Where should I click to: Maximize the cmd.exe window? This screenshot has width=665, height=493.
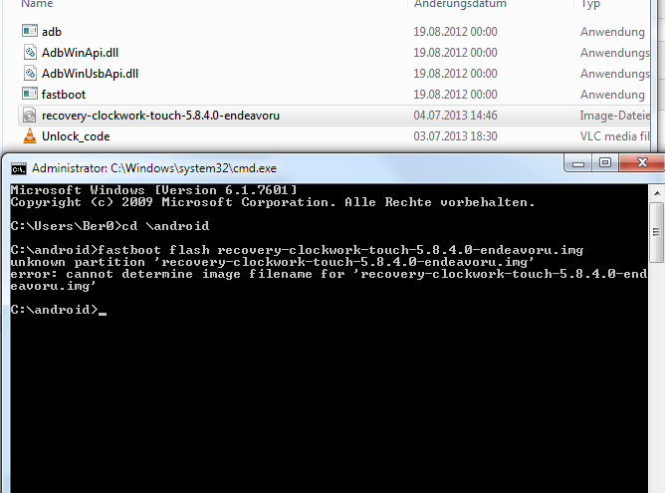(605, 163)
